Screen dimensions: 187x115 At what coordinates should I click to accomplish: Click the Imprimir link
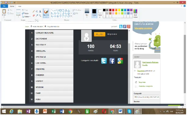142,82
